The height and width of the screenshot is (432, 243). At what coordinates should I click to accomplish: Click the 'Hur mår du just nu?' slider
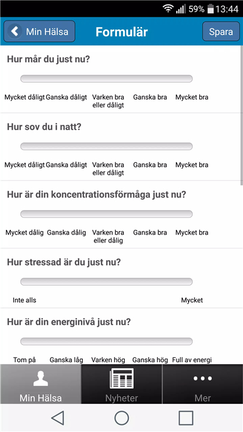[106, 79]
